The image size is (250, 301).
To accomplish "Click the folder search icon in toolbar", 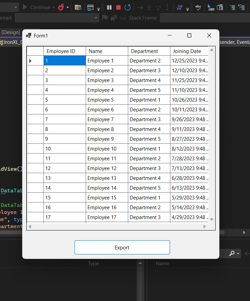I will (x=78, y=7).
